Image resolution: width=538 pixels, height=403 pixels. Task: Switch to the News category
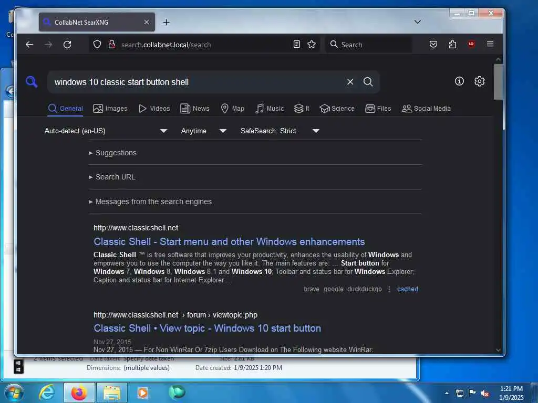(194, 109)
